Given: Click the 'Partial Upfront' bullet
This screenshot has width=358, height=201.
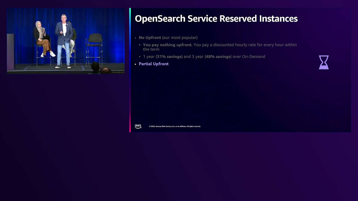Looking at the screenshot, I should [x=154, y=64].
